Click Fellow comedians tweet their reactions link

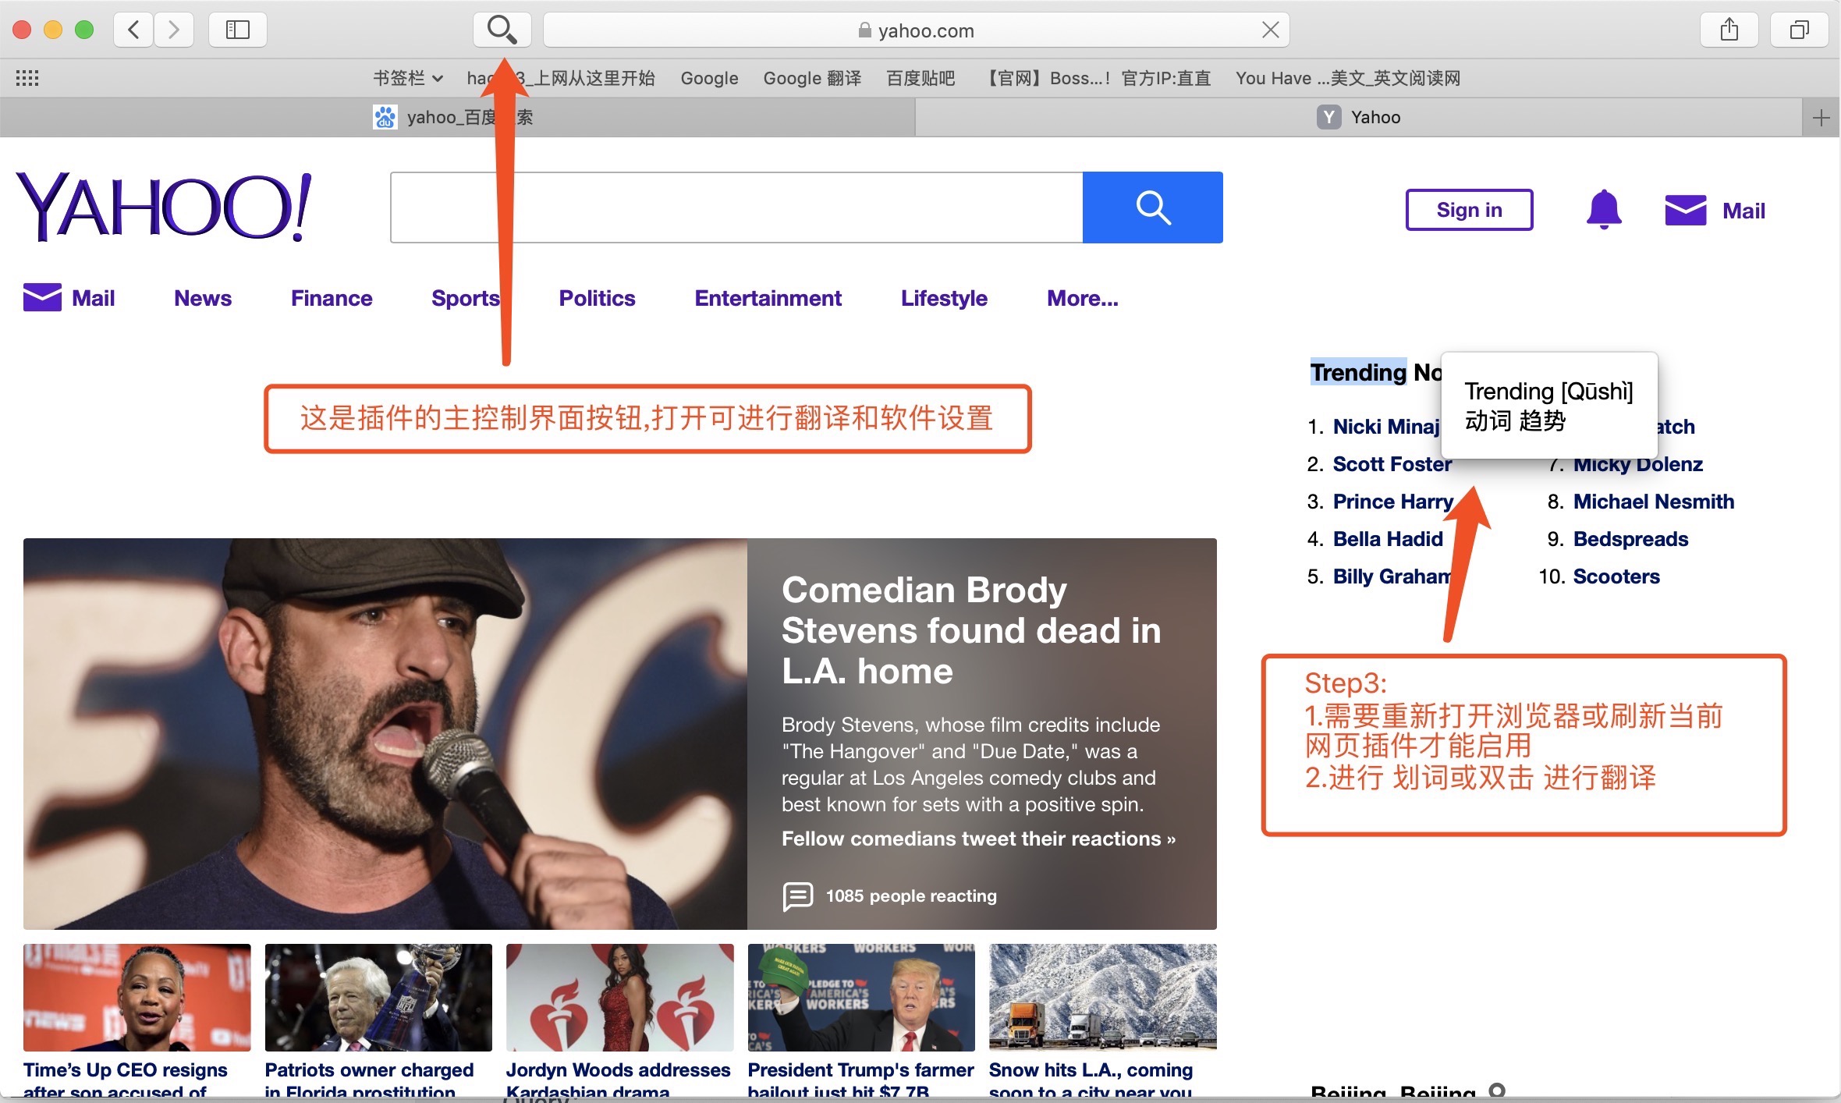978,839
